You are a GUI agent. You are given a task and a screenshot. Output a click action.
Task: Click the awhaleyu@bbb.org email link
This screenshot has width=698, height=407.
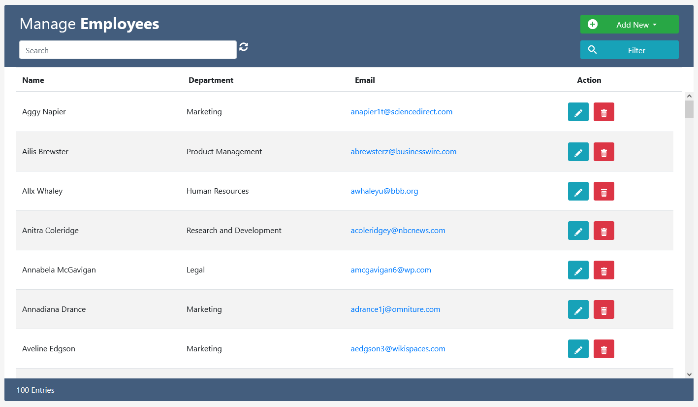(x=384, y=191)
